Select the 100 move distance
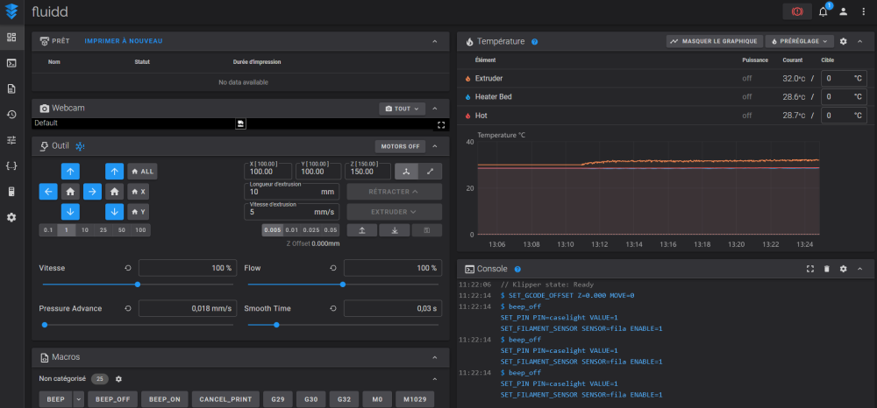The width and height of the screenshot is (877, 408). tap(141, 230)
